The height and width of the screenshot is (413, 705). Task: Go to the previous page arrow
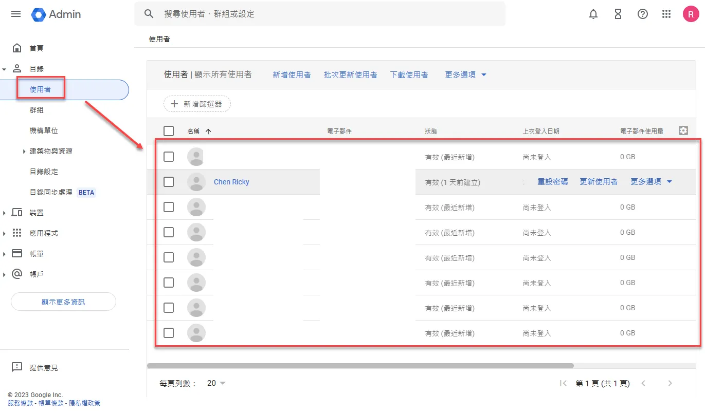643,383
